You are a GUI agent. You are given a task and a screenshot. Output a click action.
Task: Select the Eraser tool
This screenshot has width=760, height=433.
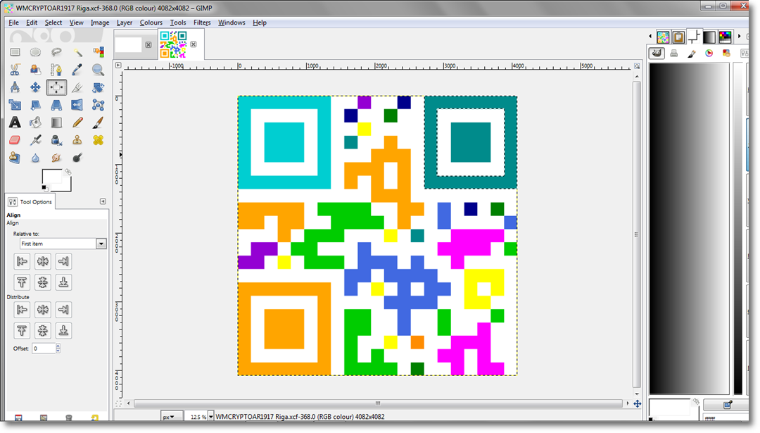click(x=15, y=140)
